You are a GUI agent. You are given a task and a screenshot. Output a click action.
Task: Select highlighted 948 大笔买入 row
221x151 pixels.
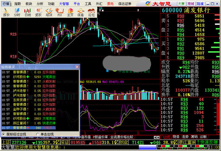click(x=29, y=128)
